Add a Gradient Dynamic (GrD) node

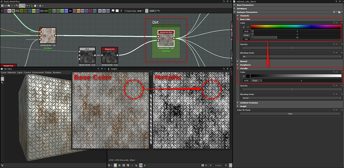pyautogui.click(x=46, y=11)
